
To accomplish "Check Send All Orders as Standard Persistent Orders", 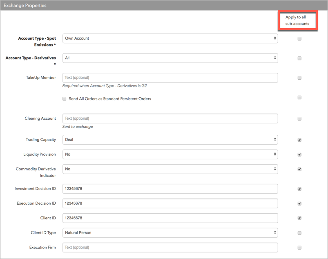I will pos(65,98).
